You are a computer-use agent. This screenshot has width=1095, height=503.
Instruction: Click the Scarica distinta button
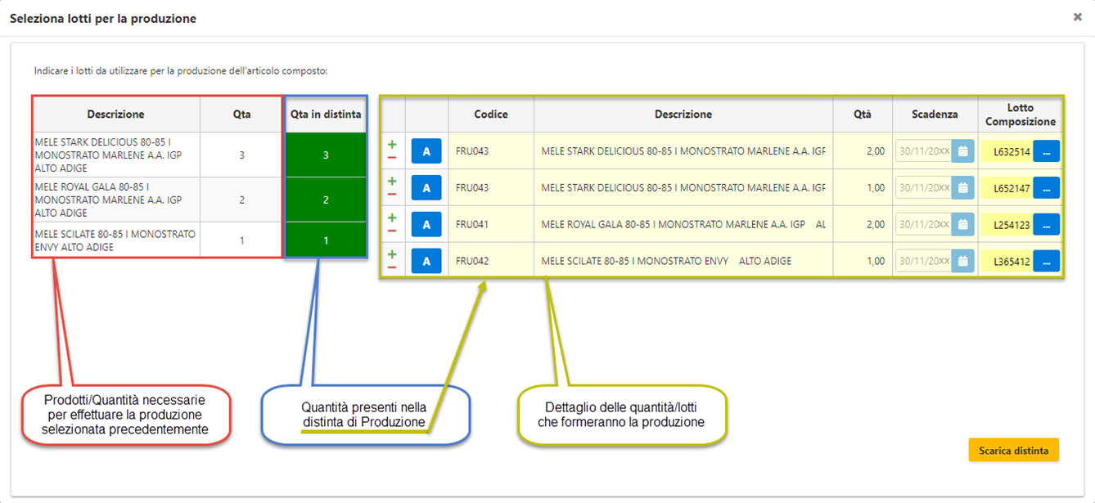(1013, 451)
